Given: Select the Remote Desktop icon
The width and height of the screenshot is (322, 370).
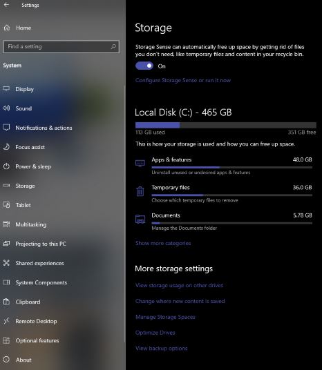Looking at the screenshot, I should point(6,321).
